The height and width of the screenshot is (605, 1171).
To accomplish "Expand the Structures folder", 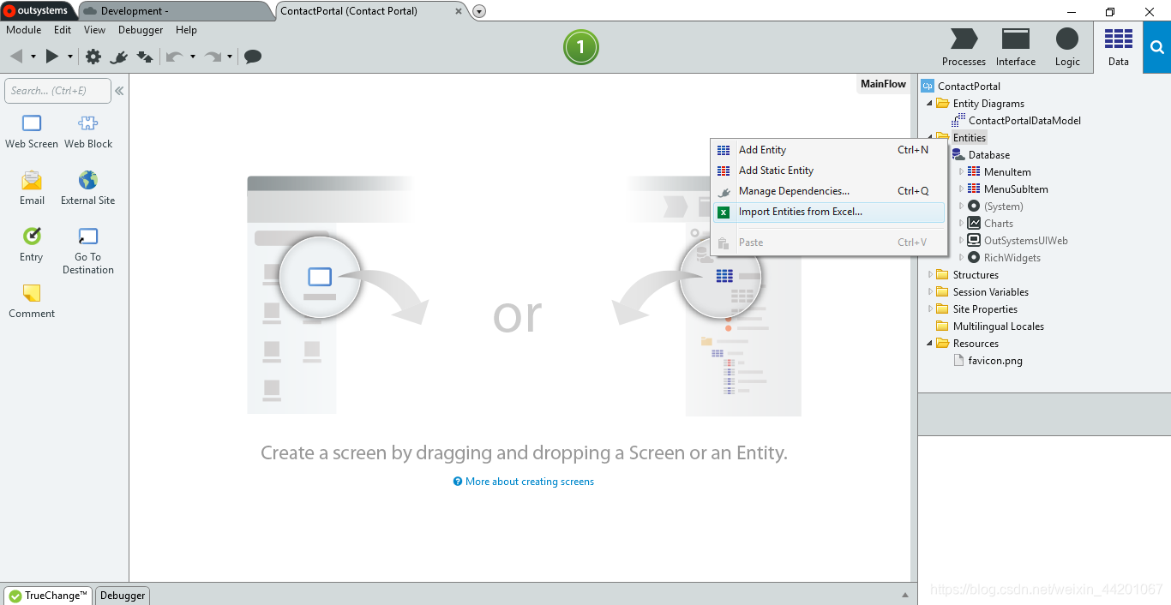I will coord(930,275).
